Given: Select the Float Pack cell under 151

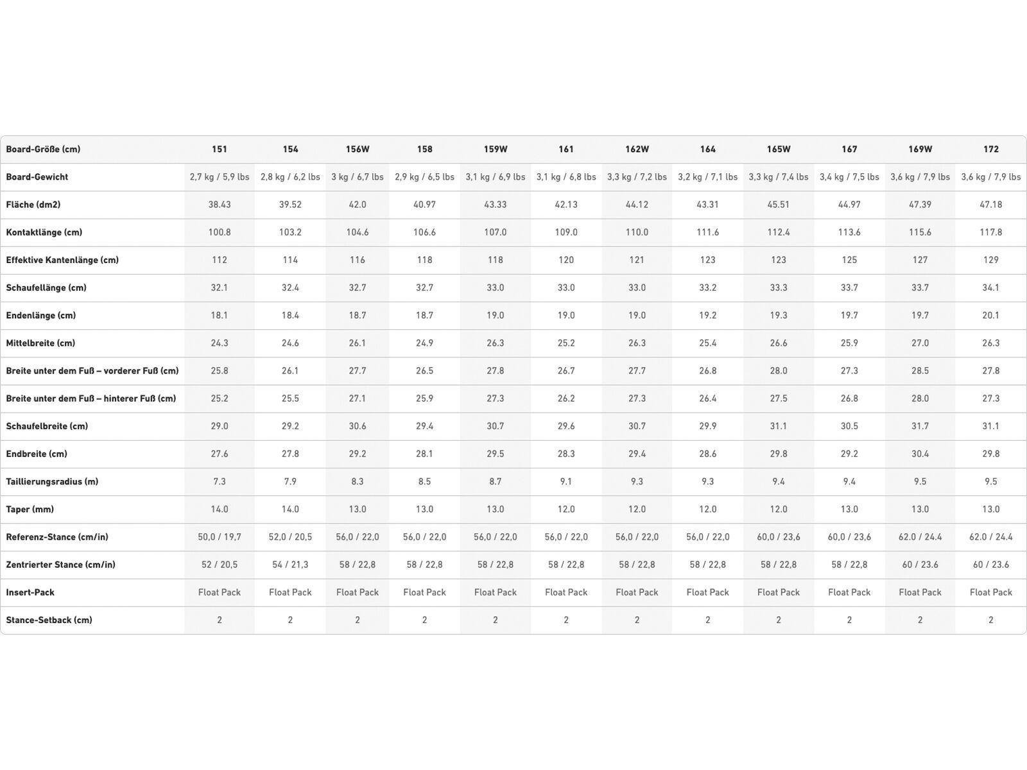Looking at the screenshot, I should [220, 592].
